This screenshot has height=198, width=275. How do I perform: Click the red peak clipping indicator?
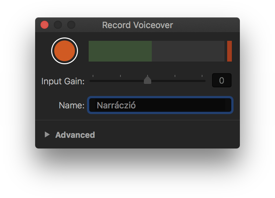click(230, 51)
